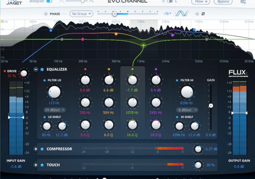Click the Lo Shelf 83 Hz knob

click(47, 126)
